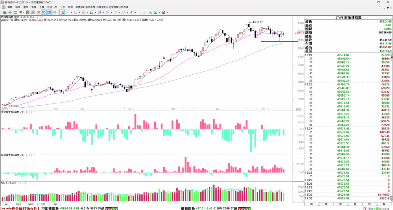Click the eraser icon in drawing toolbar
Image resolution: width=393 pixels, height=210 pixels.
pyautogui.click(x=145, y=12)
